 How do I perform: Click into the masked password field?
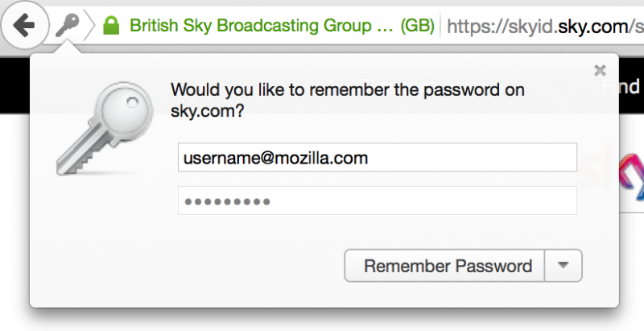click(377, 201)
